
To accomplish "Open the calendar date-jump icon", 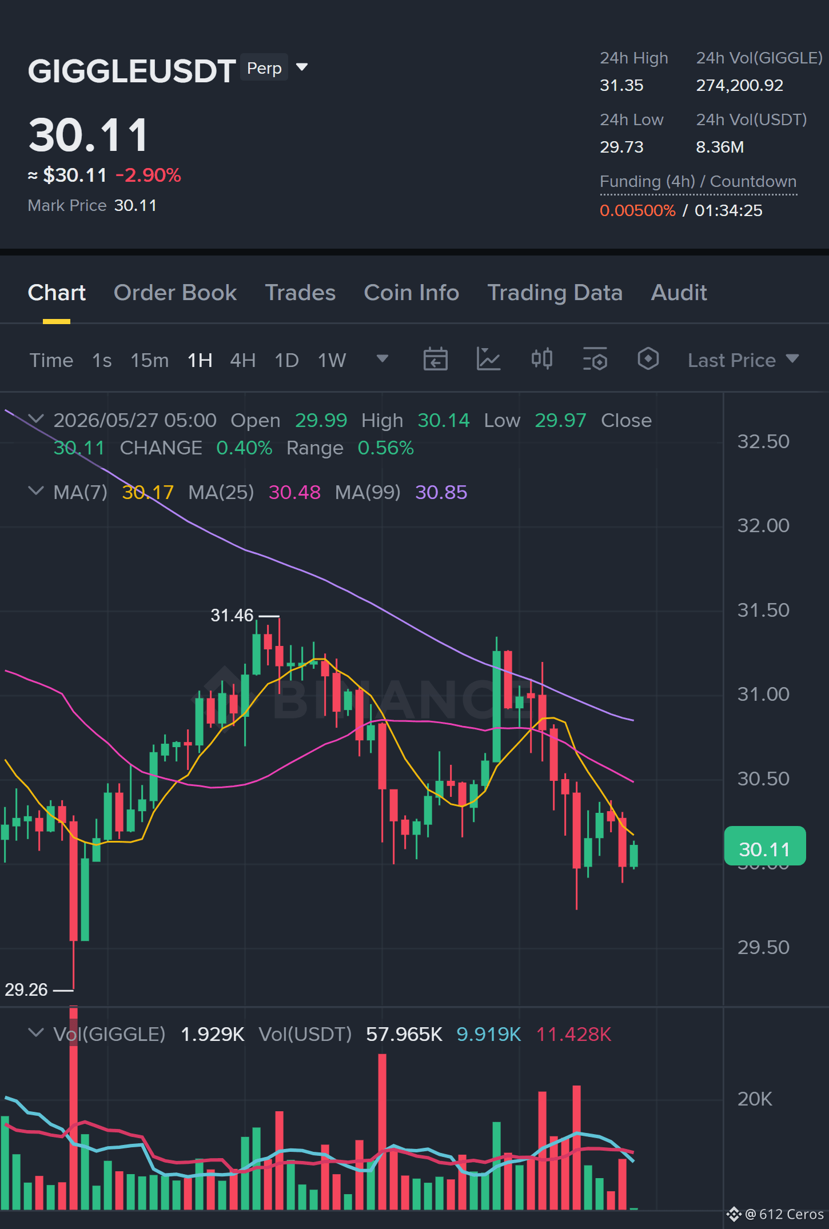I will (x=435, y=360).
